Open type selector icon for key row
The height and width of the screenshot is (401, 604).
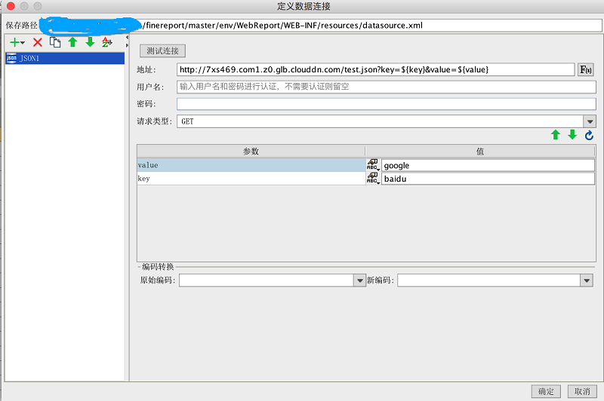click(x=373, y=179)
